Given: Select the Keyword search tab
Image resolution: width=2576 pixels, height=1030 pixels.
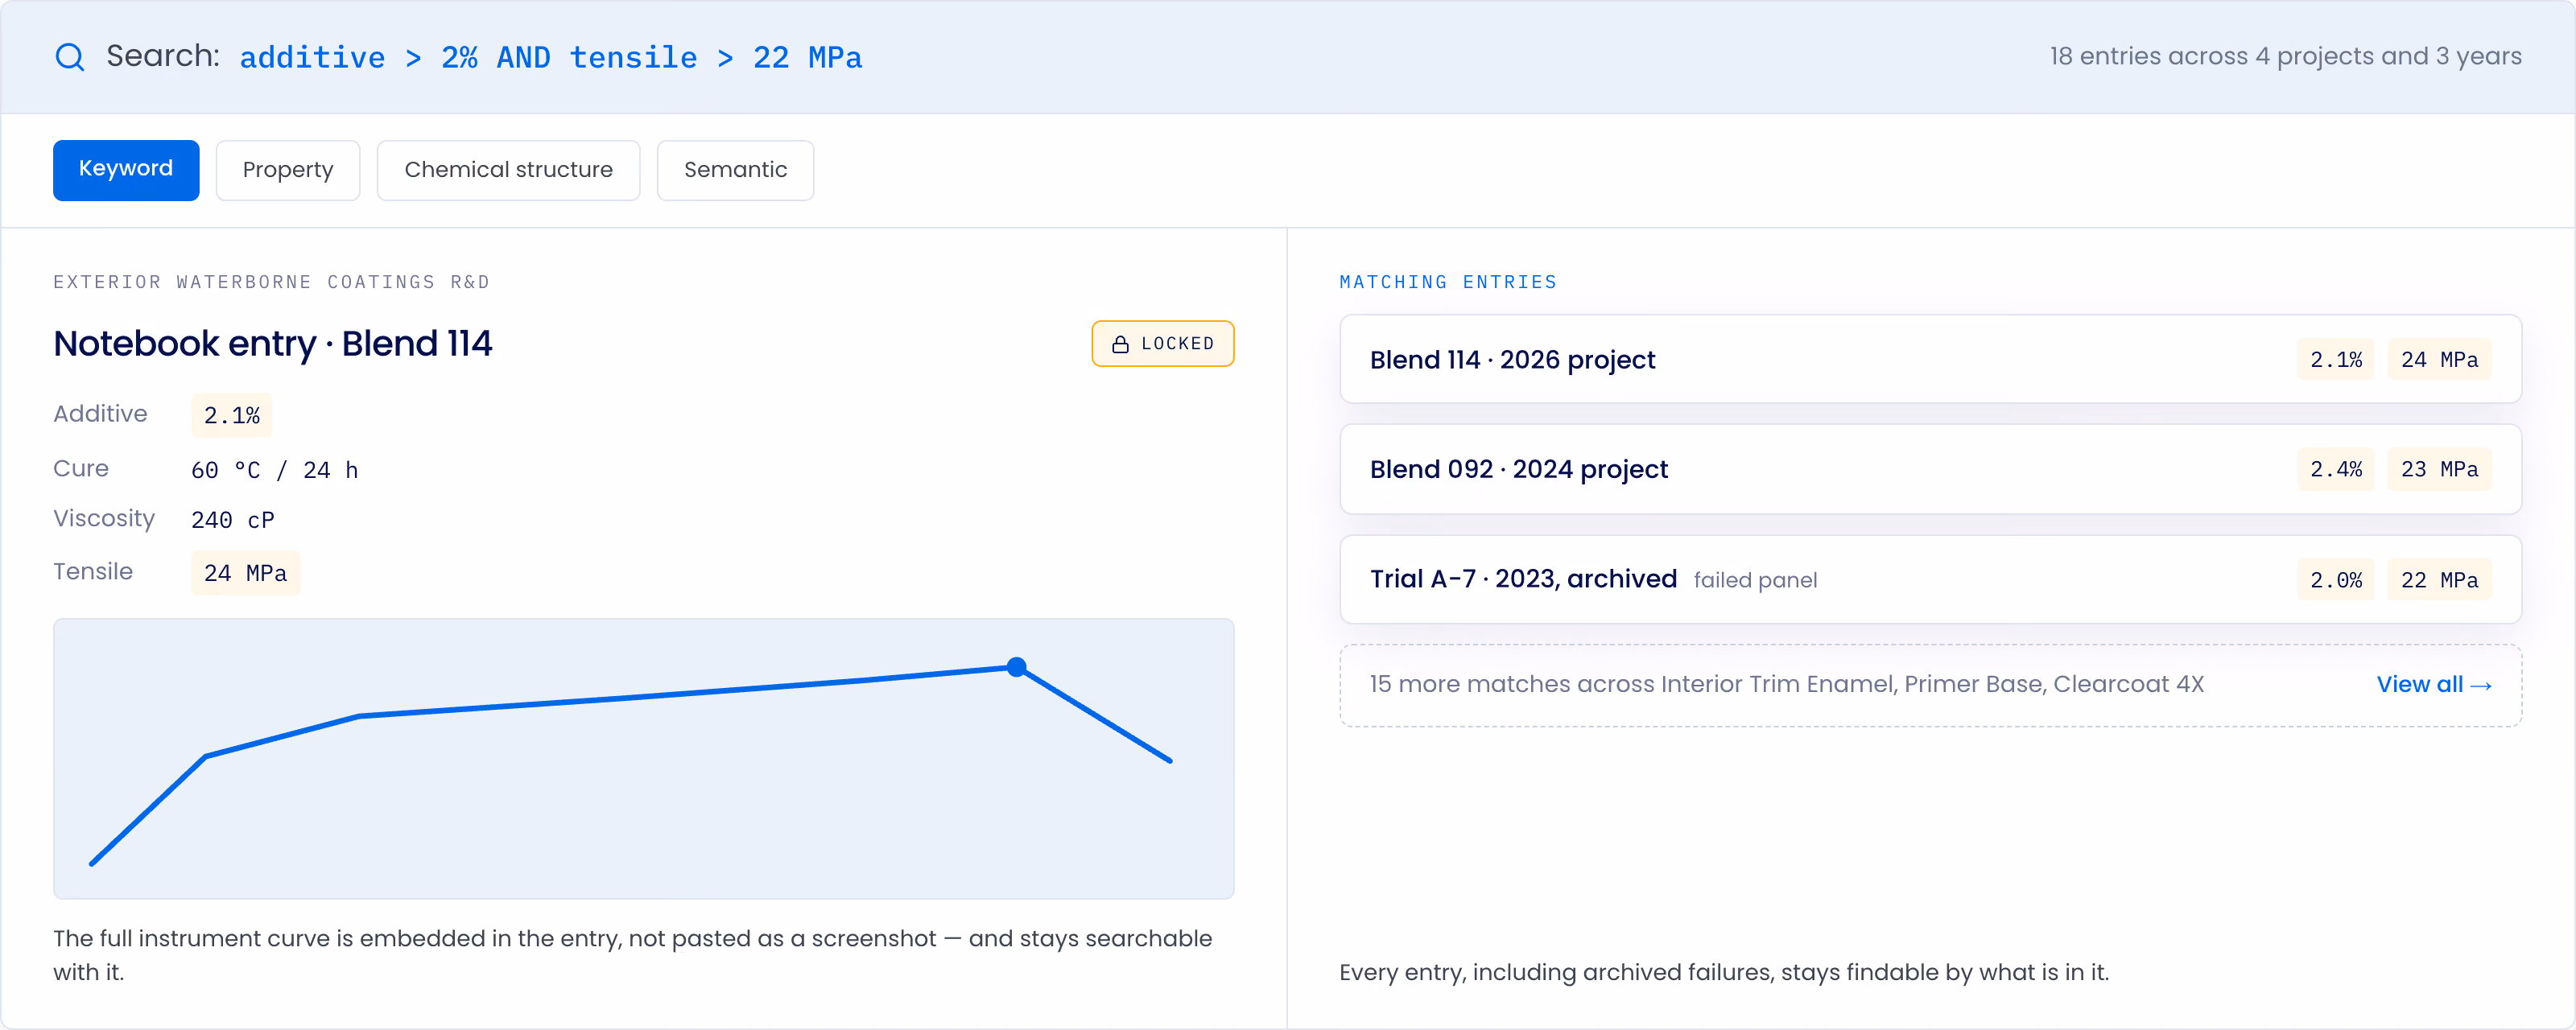Looking at the screenshot, I should point(126,170).
